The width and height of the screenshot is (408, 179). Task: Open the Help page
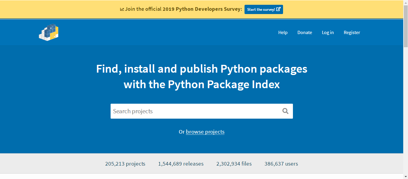click(283, 33)
